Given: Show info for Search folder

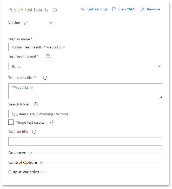Looking at the screenshot, I should pos(36,104).
